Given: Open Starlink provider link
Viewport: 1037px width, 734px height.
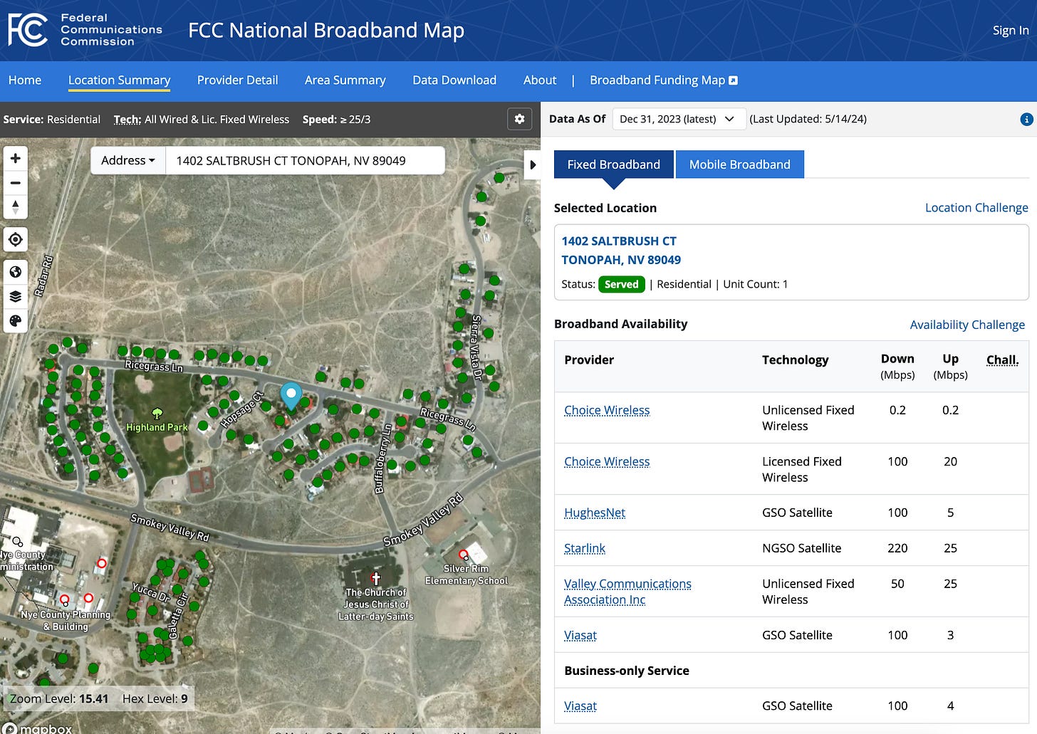Looking at the screenshot, I should pyautogui.click(x=585, y=548).
